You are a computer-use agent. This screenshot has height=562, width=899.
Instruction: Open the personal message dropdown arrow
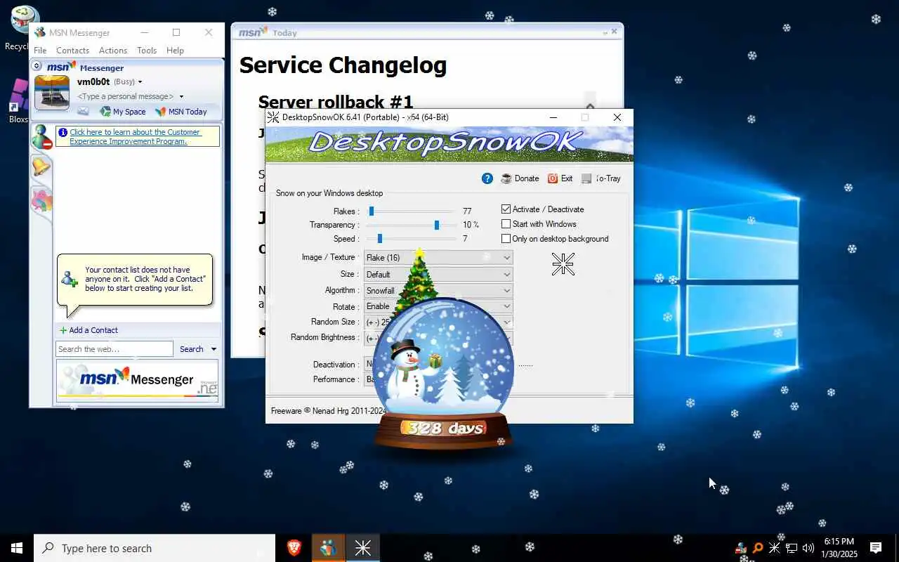click(181, 97)
